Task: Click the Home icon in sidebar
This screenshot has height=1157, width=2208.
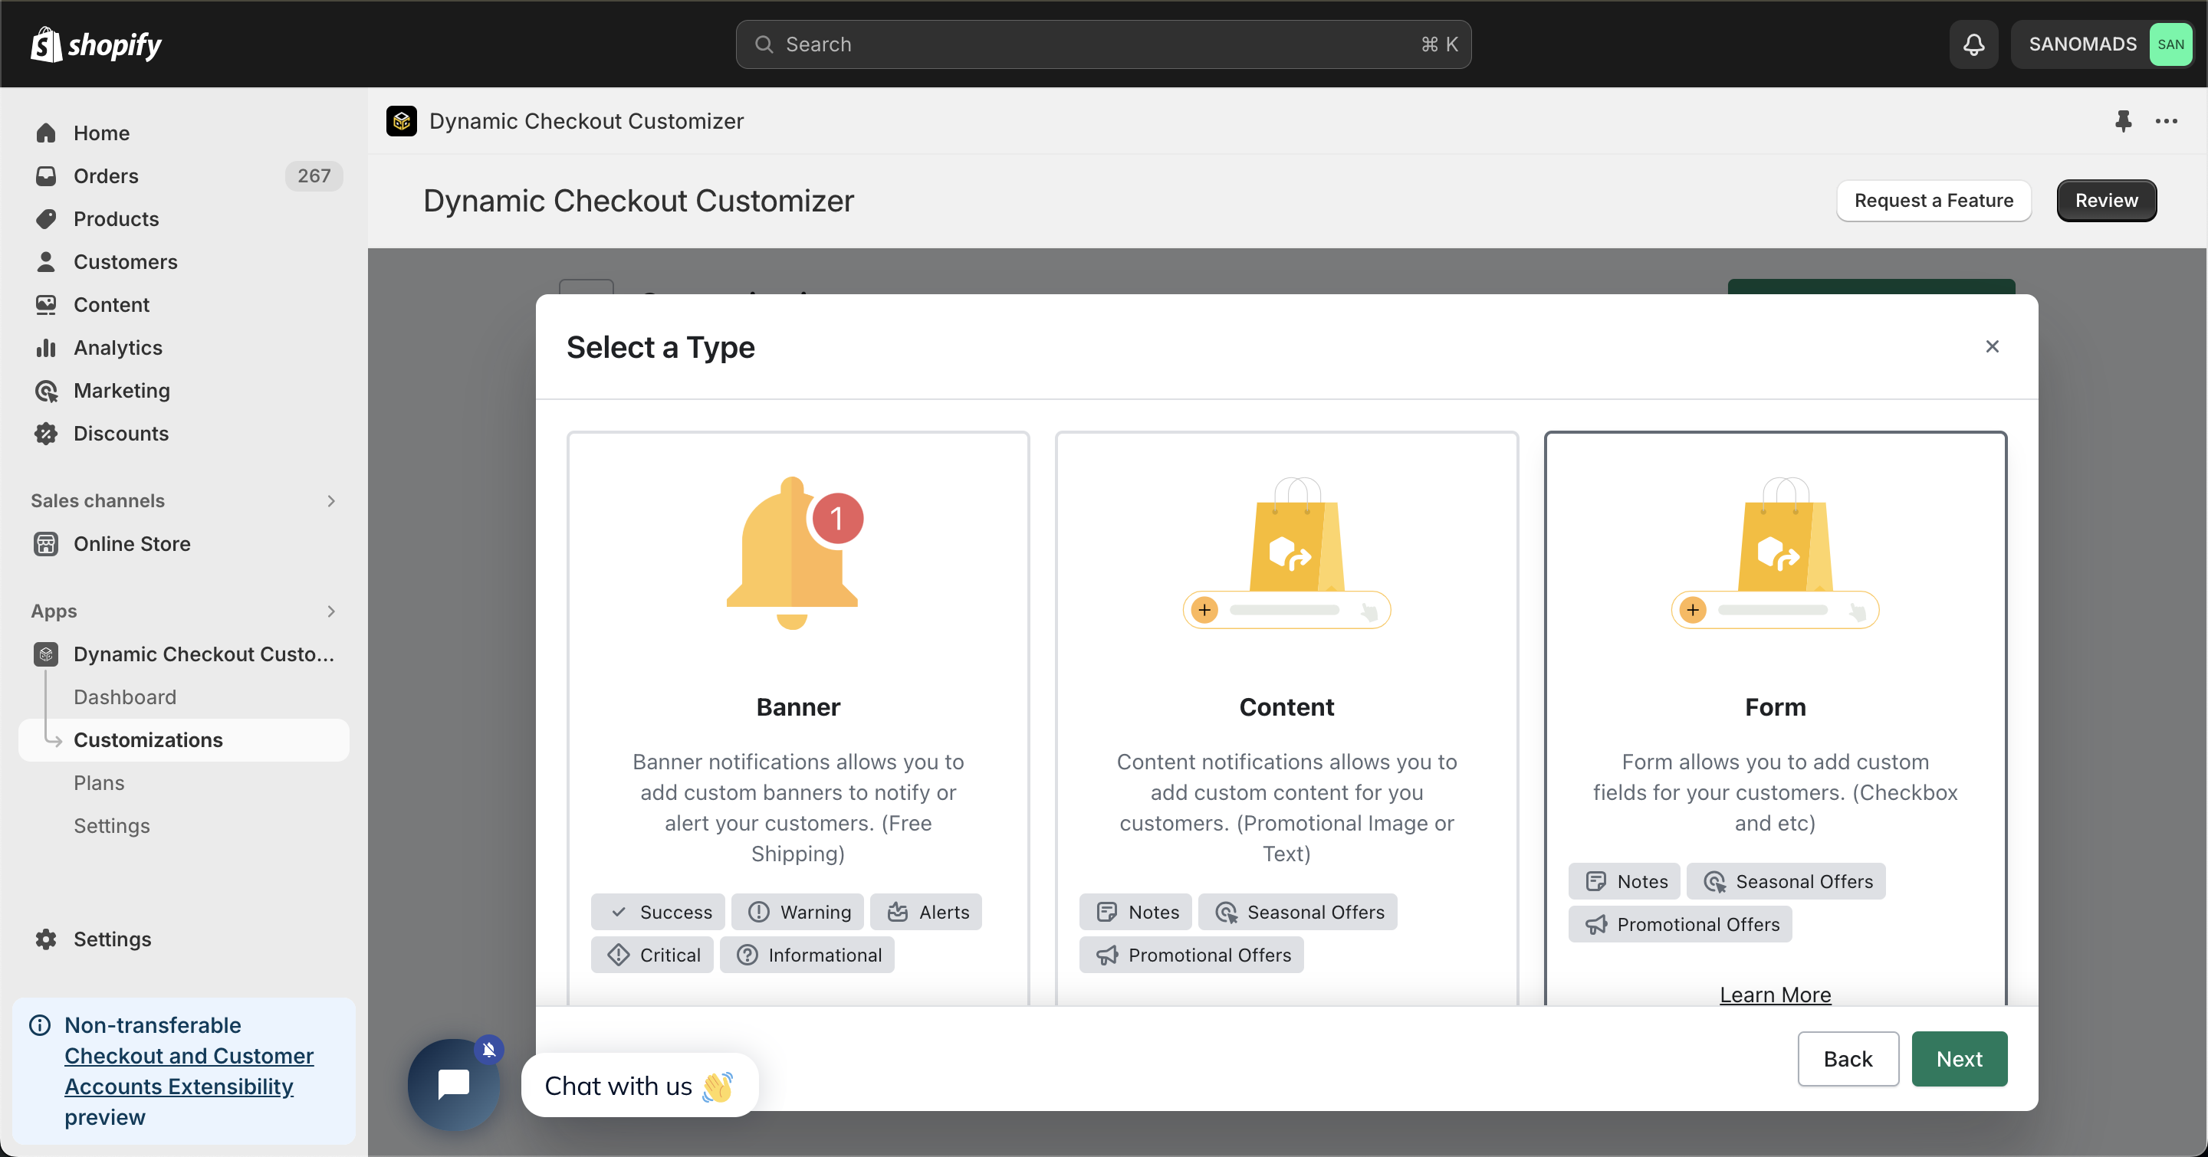Action: click(x=46, y=133)
